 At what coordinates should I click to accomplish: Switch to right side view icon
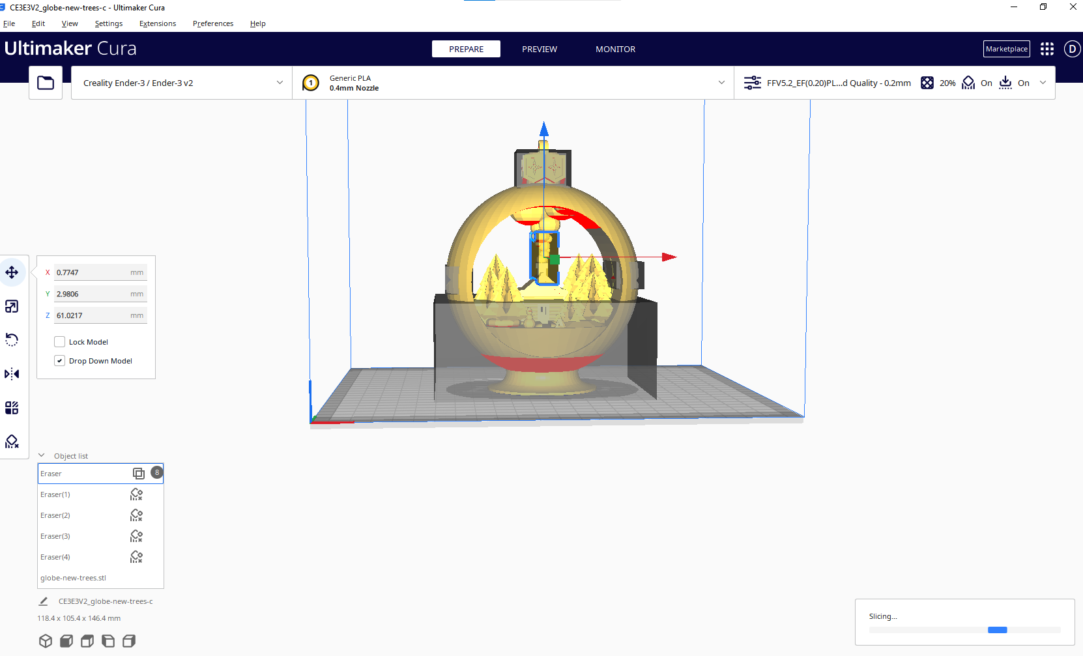(129, 641)
